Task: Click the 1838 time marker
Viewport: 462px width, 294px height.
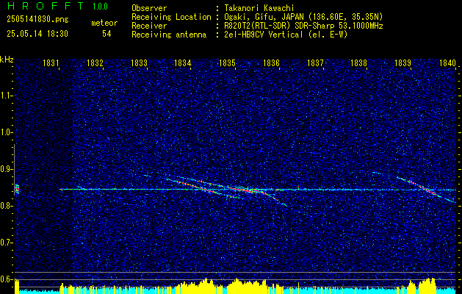Action: (x=359, y=62)
